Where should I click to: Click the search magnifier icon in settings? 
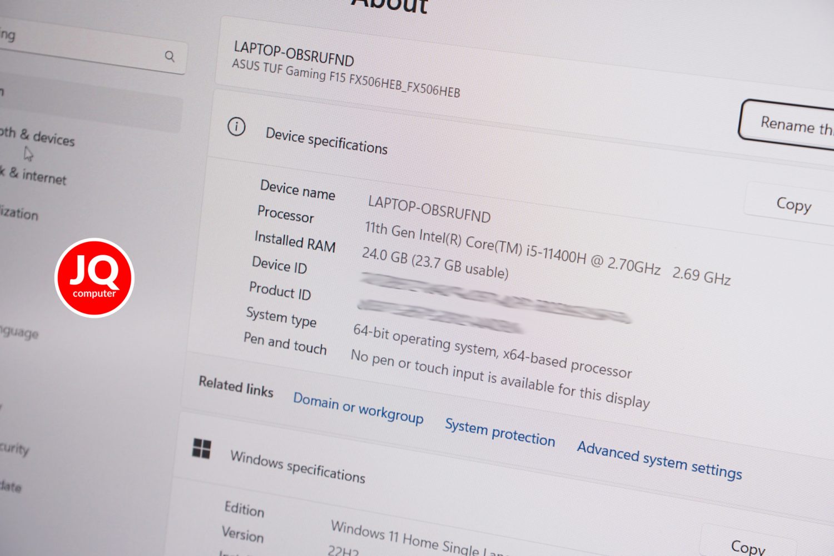[170, 56]
